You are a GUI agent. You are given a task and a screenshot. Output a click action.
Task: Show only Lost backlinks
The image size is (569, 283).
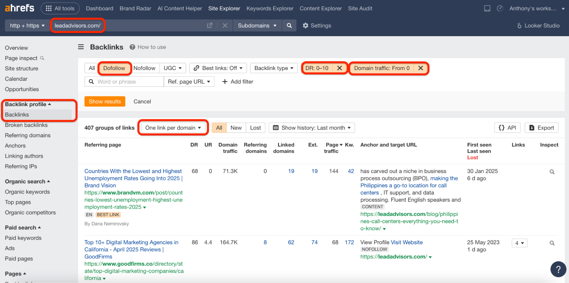pyautogui.click(x=255, y=128)
